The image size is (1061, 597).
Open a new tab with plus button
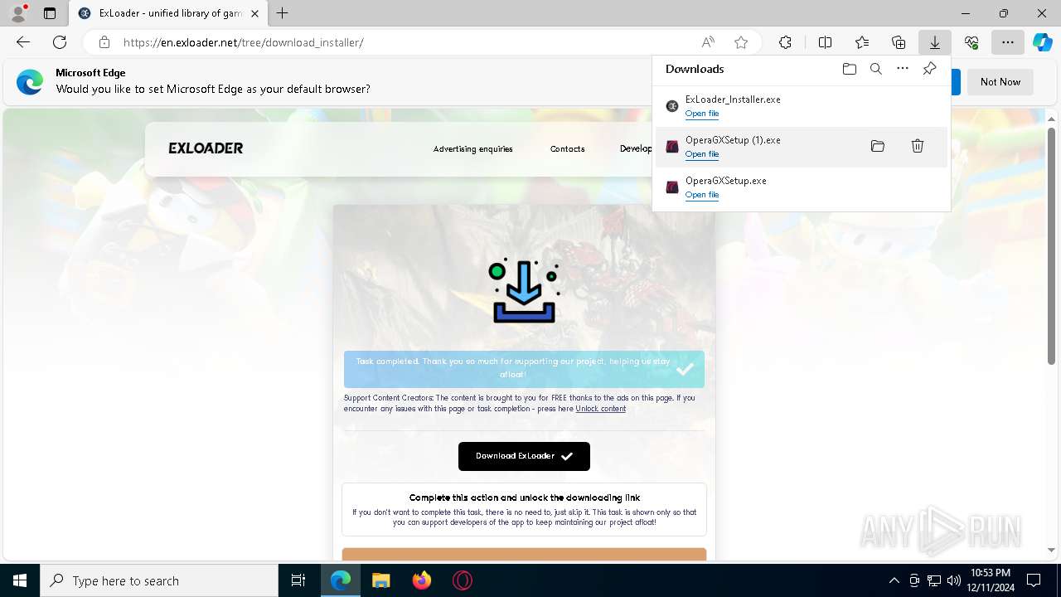click(283, 13)
